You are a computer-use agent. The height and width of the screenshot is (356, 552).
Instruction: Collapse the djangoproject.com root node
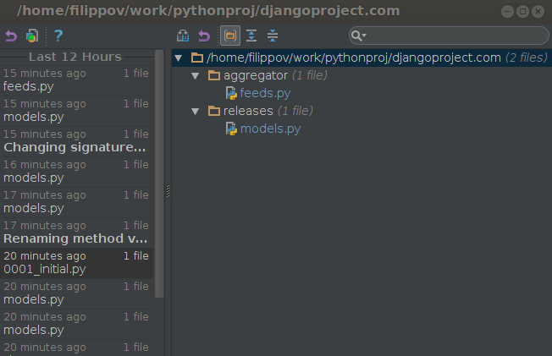point(179,58)
